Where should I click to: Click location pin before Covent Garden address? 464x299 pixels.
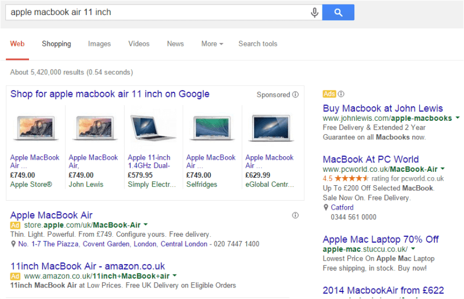(13, 244)
